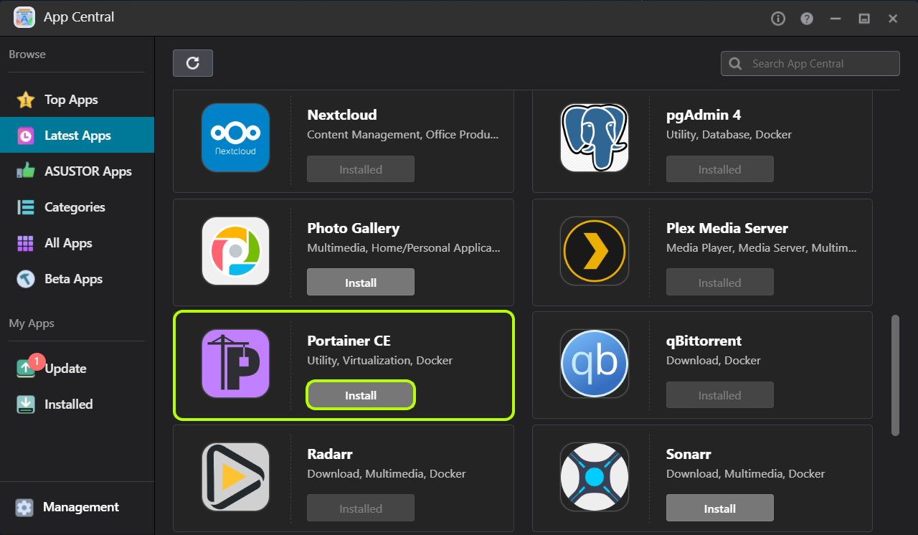Open the Sonarr app icon

[x=595, y=477]
